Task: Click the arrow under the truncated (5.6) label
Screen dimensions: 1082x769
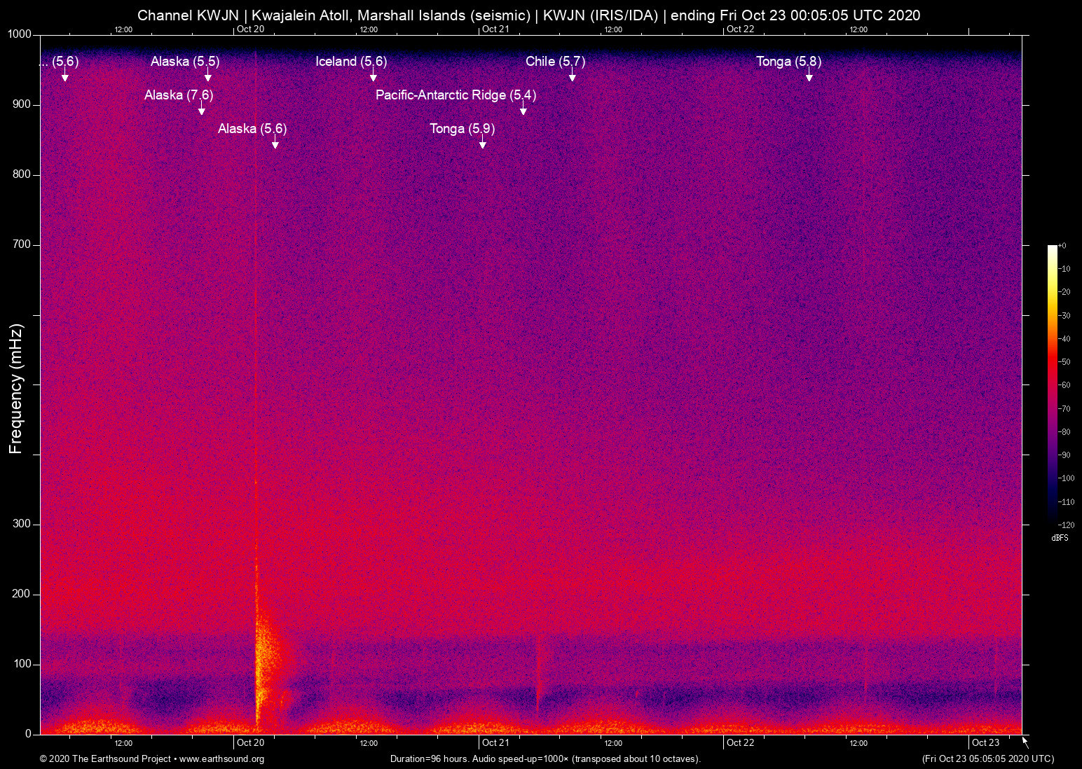Action: [x=65, y=76]
